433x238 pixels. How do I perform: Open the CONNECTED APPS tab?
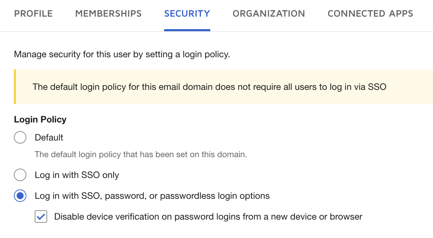(370, 14)
